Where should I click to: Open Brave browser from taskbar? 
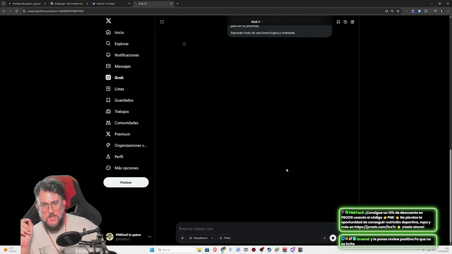(x=215, y=250)
